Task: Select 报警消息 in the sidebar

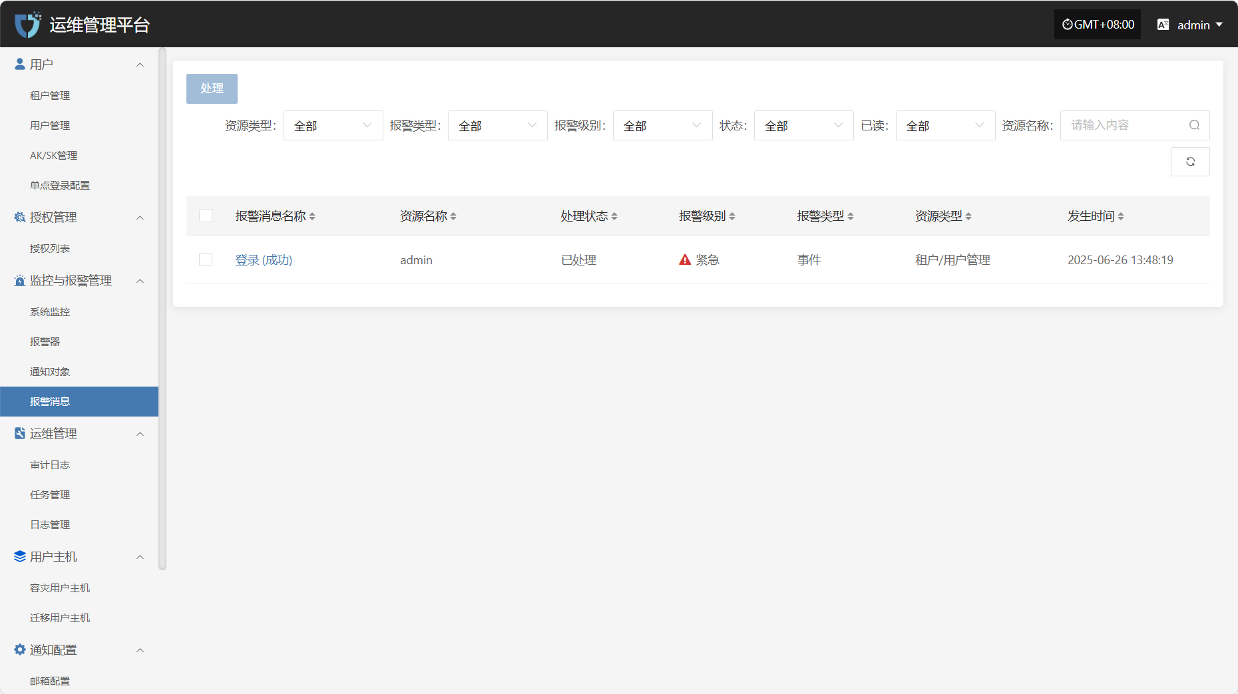Action: [x=79, y=401]
